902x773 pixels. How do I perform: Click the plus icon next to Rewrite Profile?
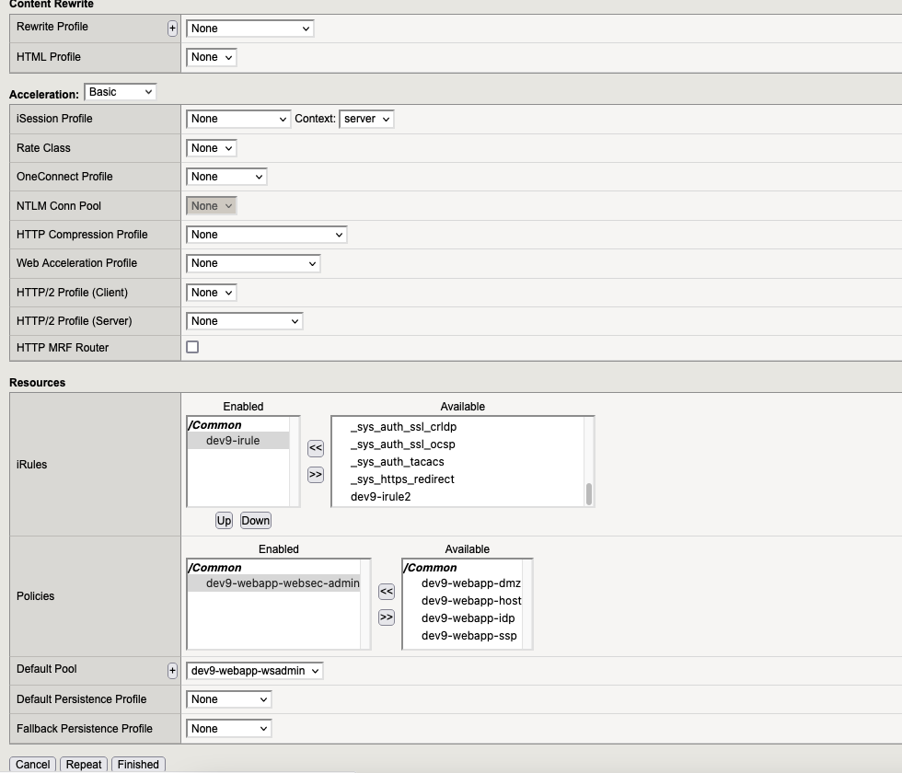tap(172, 29)
